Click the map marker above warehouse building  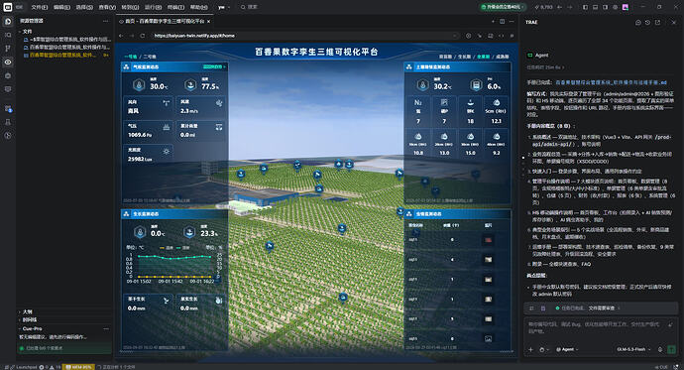(x=319, y=188)
